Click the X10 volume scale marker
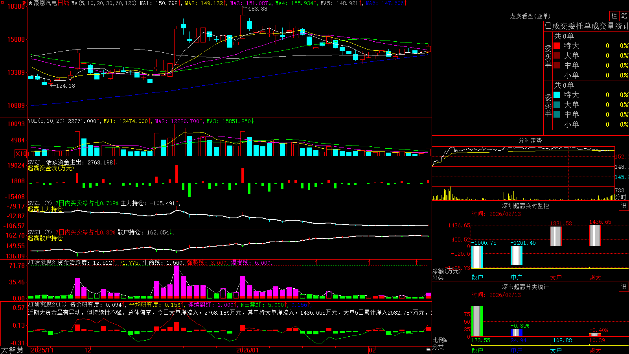The width and height of the screenshot is (629, 354). [x=21, y=154]
